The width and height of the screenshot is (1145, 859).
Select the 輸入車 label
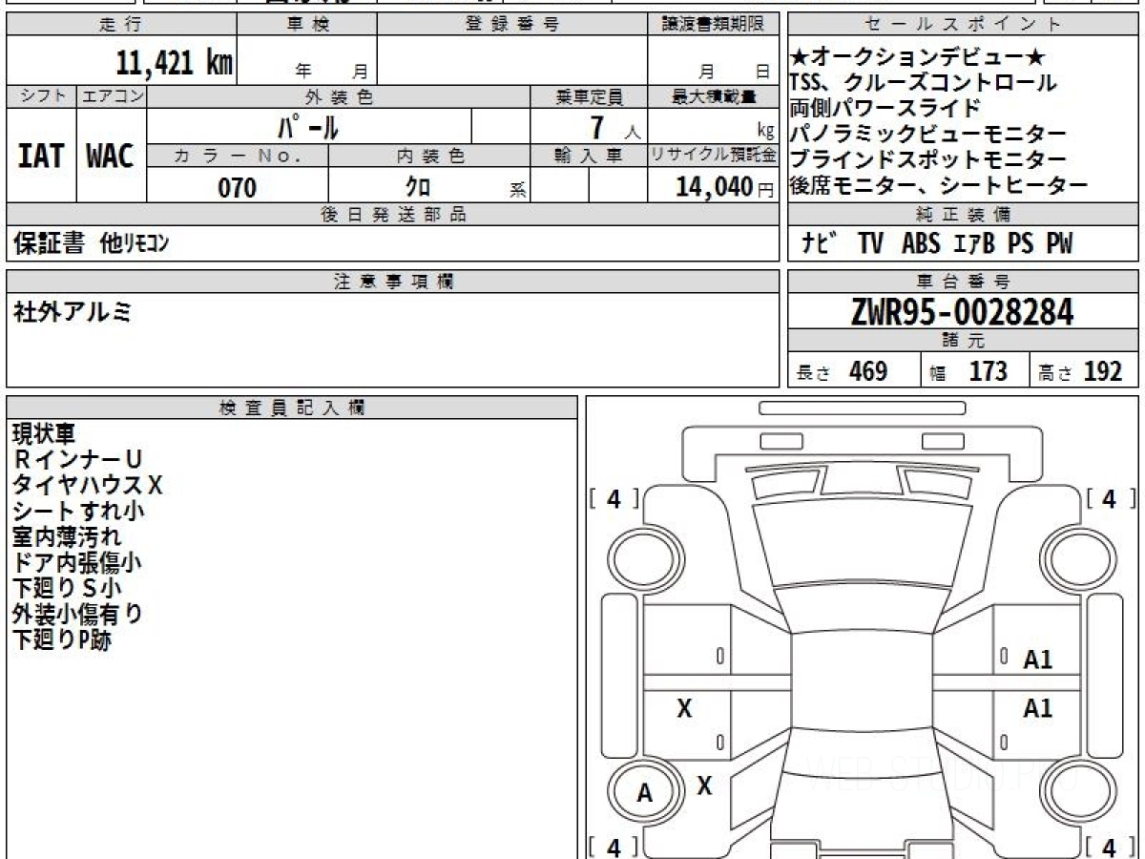(x=589, y=156)
